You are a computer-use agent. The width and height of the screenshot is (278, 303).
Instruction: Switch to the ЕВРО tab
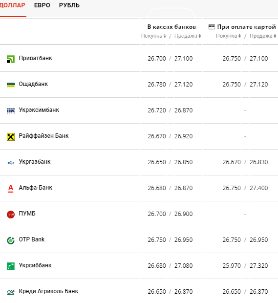(42, 5)
